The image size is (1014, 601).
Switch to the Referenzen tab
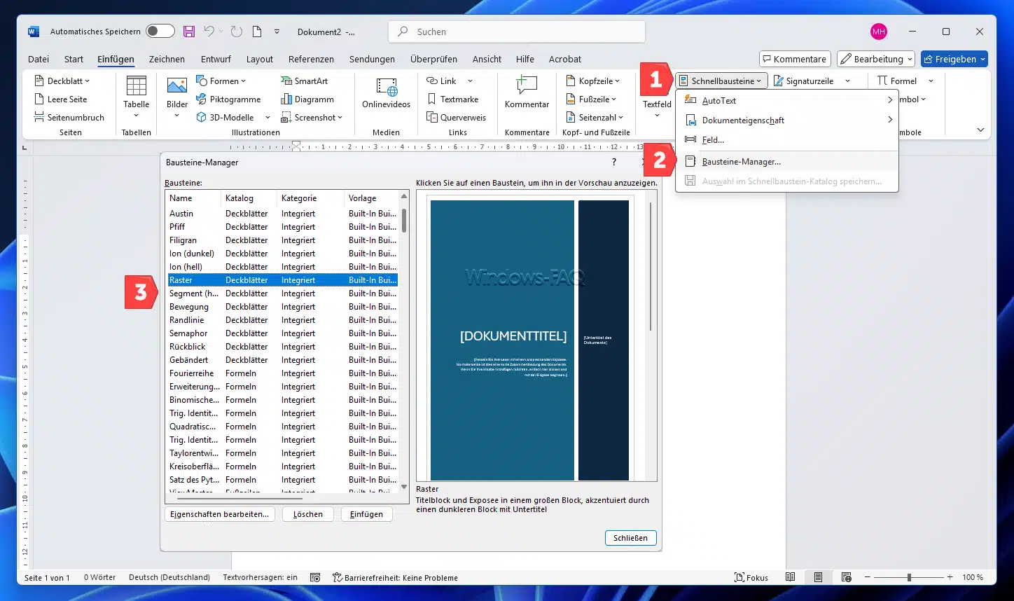[x=311, y=60]
